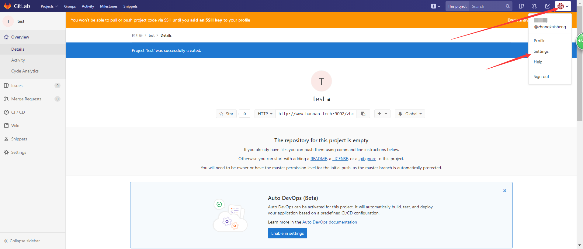Click the Overview home icon in sidebar
Viewport: 583px width, 249px height.
pyautogui.click(x=6, y=37)
